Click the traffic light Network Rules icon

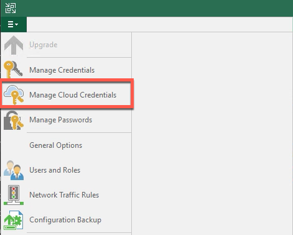click(14, 195)
